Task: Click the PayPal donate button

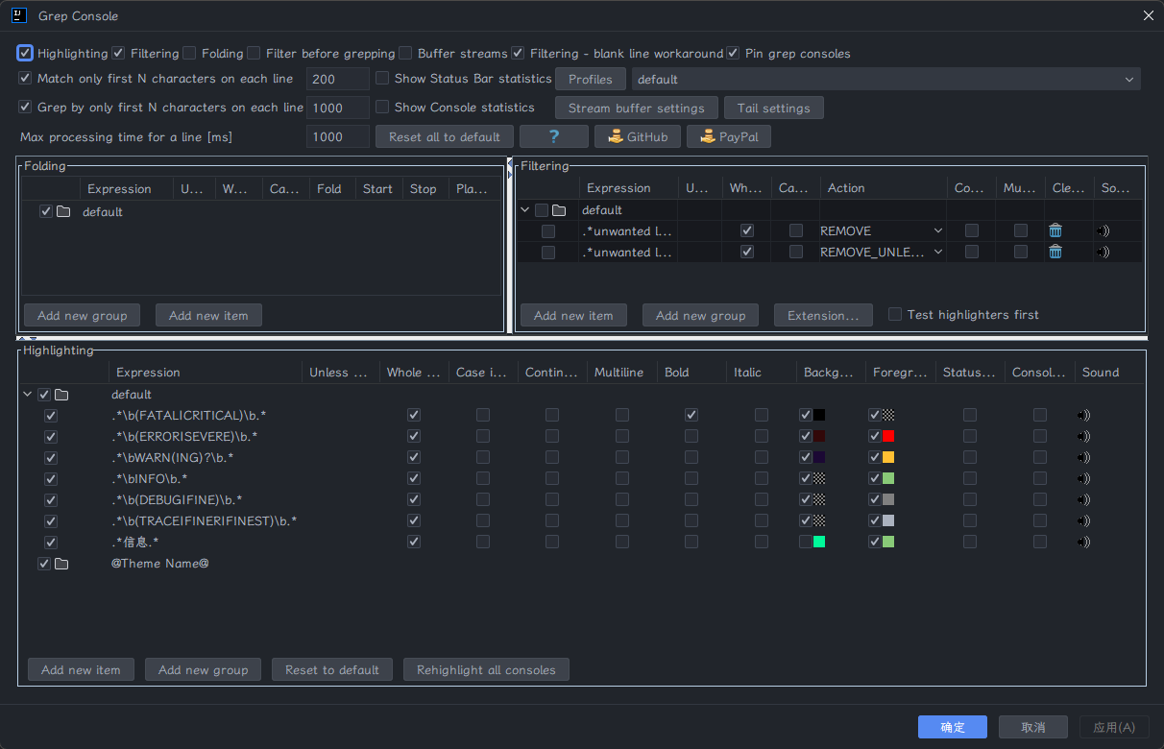Action: pos(729,136)
